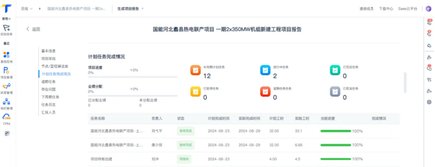This screenshot has width=435, height=167.
Task: Click the vertical page scrollbar
Action: tap(405, 83)
